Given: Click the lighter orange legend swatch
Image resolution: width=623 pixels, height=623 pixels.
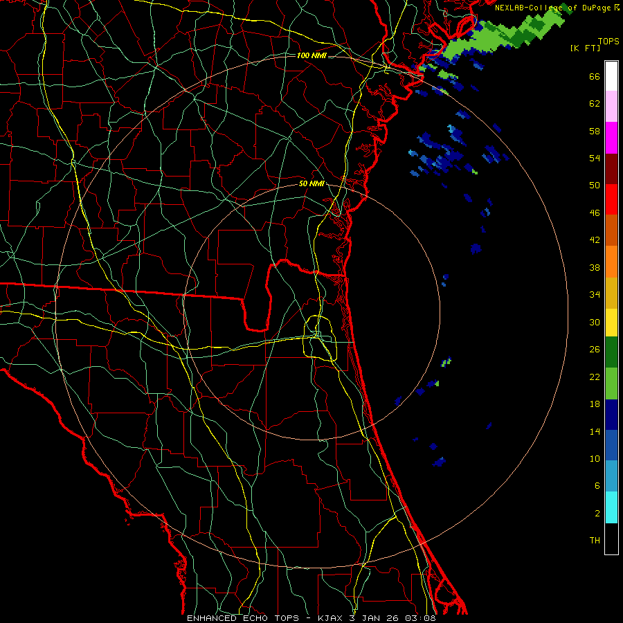Looking at the screenshot, I should 611,262.
